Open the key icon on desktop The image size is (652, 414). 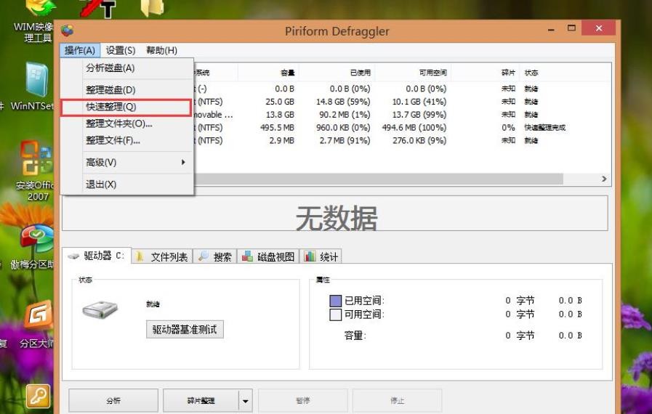pyautogui.click(x=39, y=396)
